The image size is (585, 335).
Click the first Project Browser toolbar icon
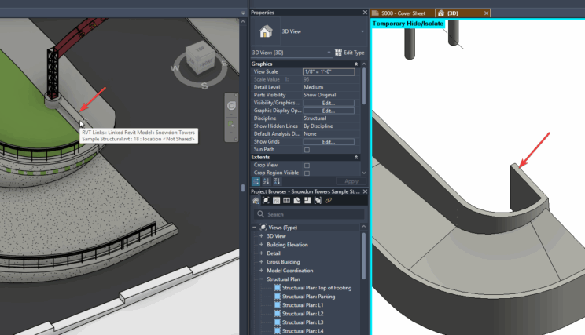[x=256, y=201]
